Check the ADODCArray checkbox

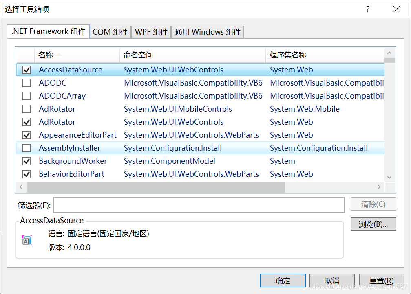point(27,96)
